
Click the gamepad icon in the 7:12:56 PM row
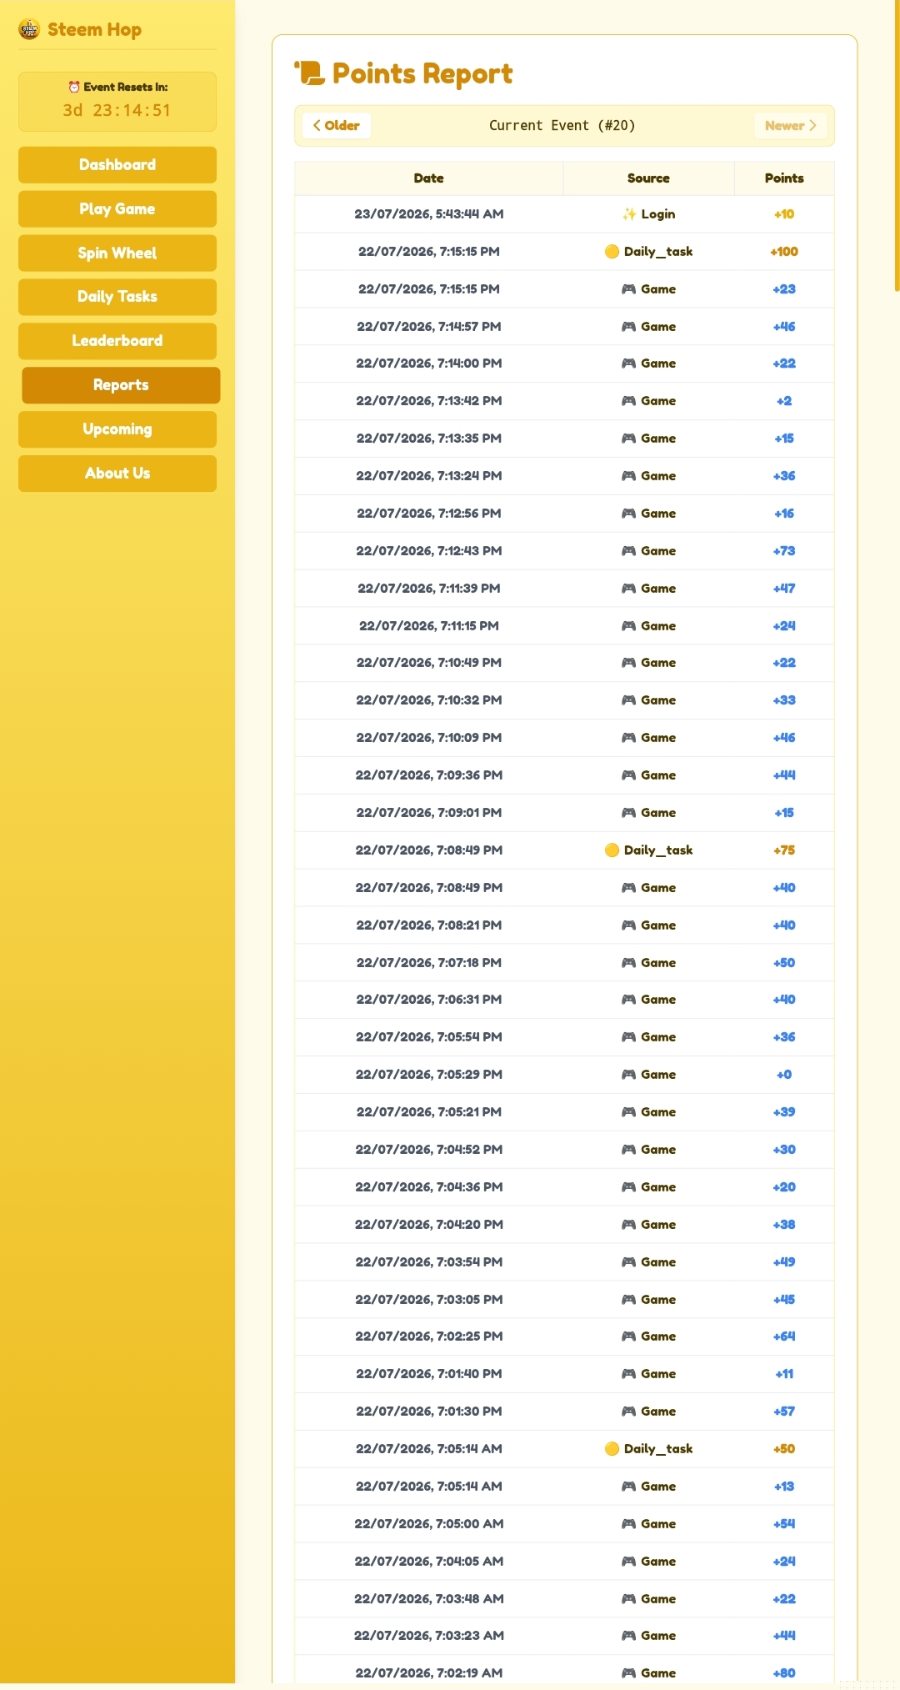click(x=629, y=514)
